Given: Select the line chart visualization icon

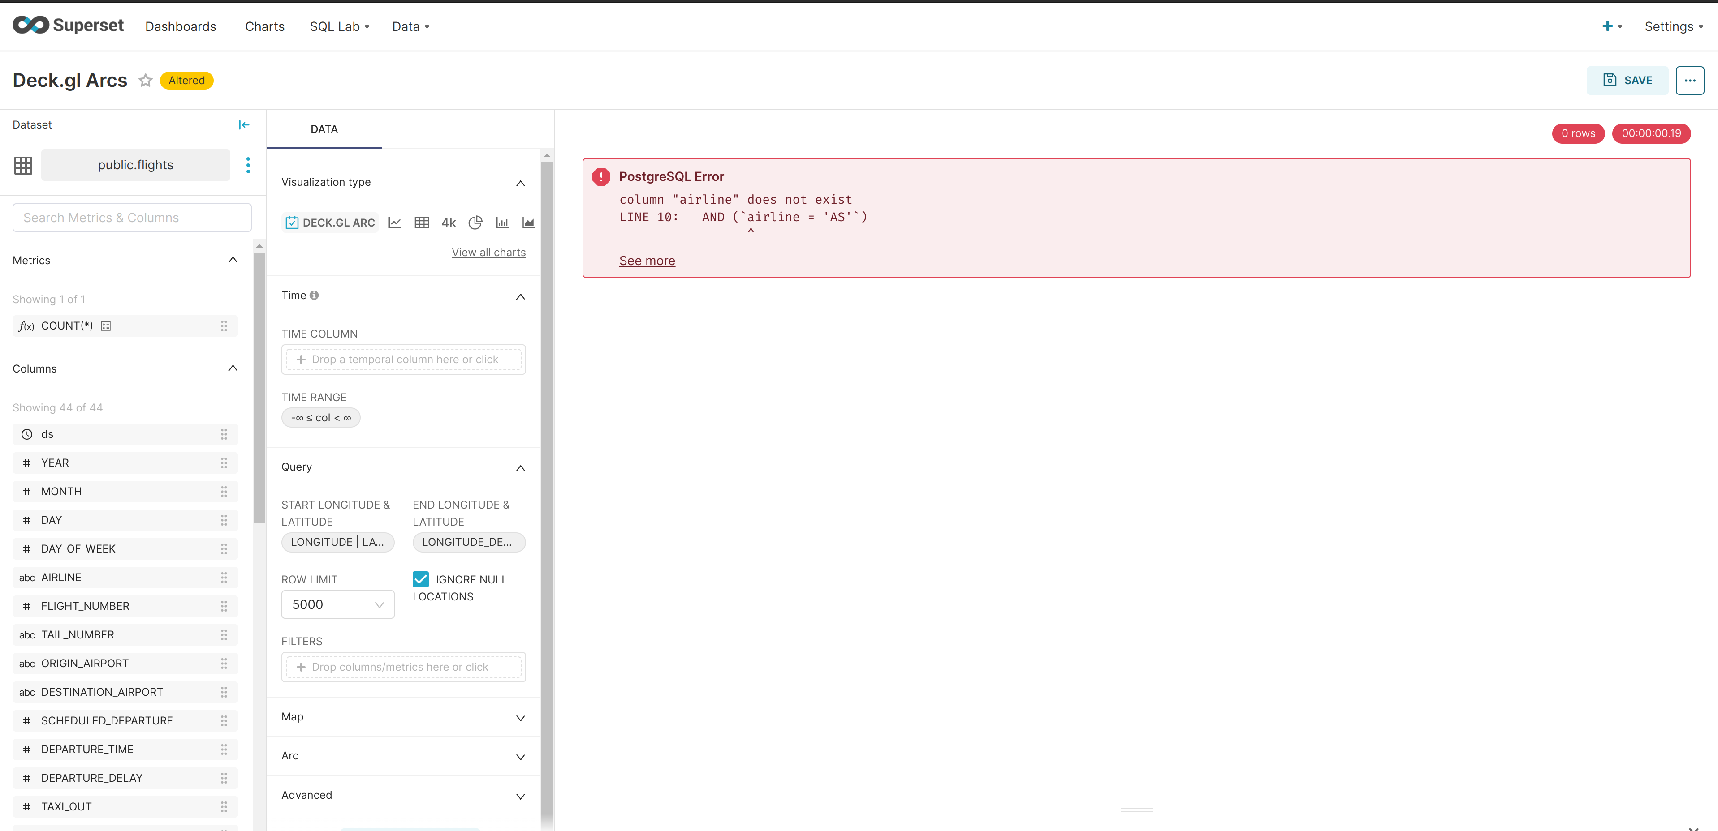Looking at the screenshot, I should pyautogui.click(x=395, y=223).
